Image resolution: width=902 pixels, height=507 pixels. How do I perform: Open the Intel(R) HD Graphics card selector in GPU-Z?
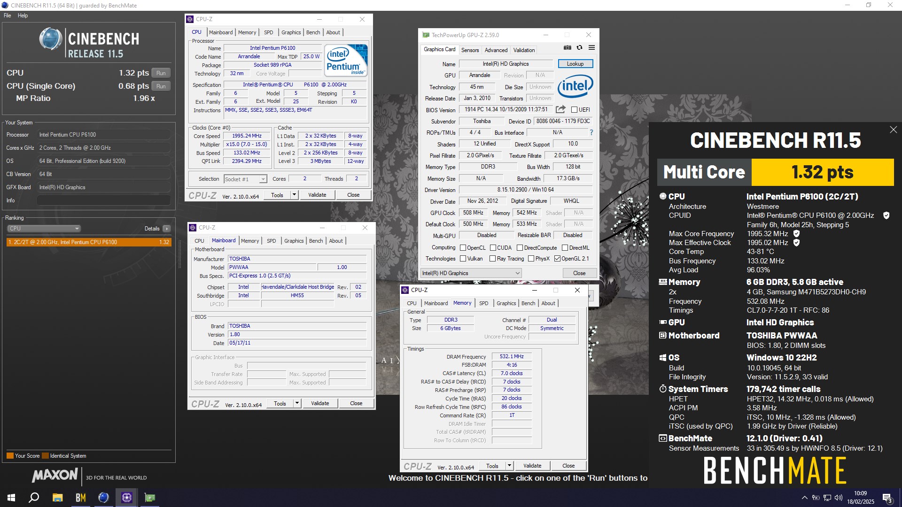pos(471,273)
